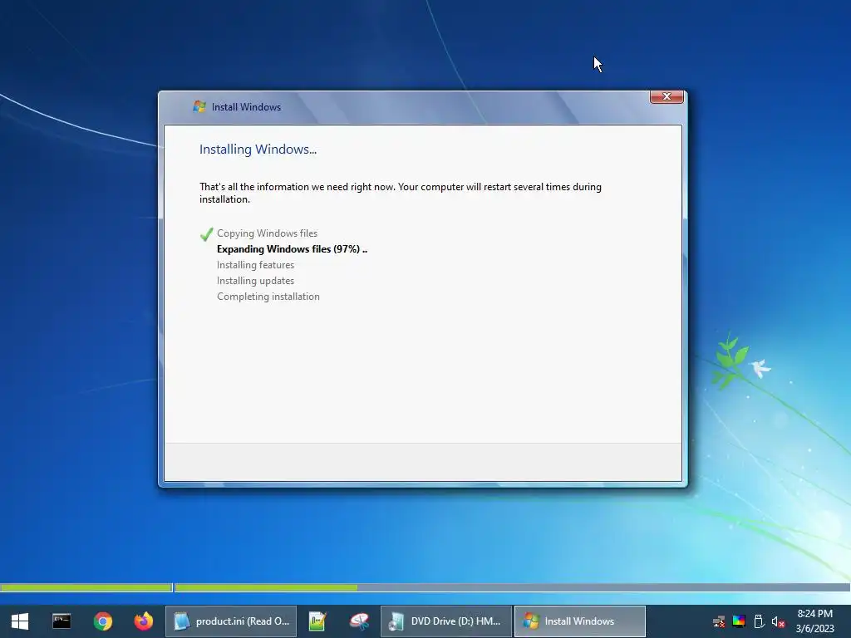Open the Snipping Tool taskbar icon
The height and width of the screenshot is (638, 851).
coord(359,621)
